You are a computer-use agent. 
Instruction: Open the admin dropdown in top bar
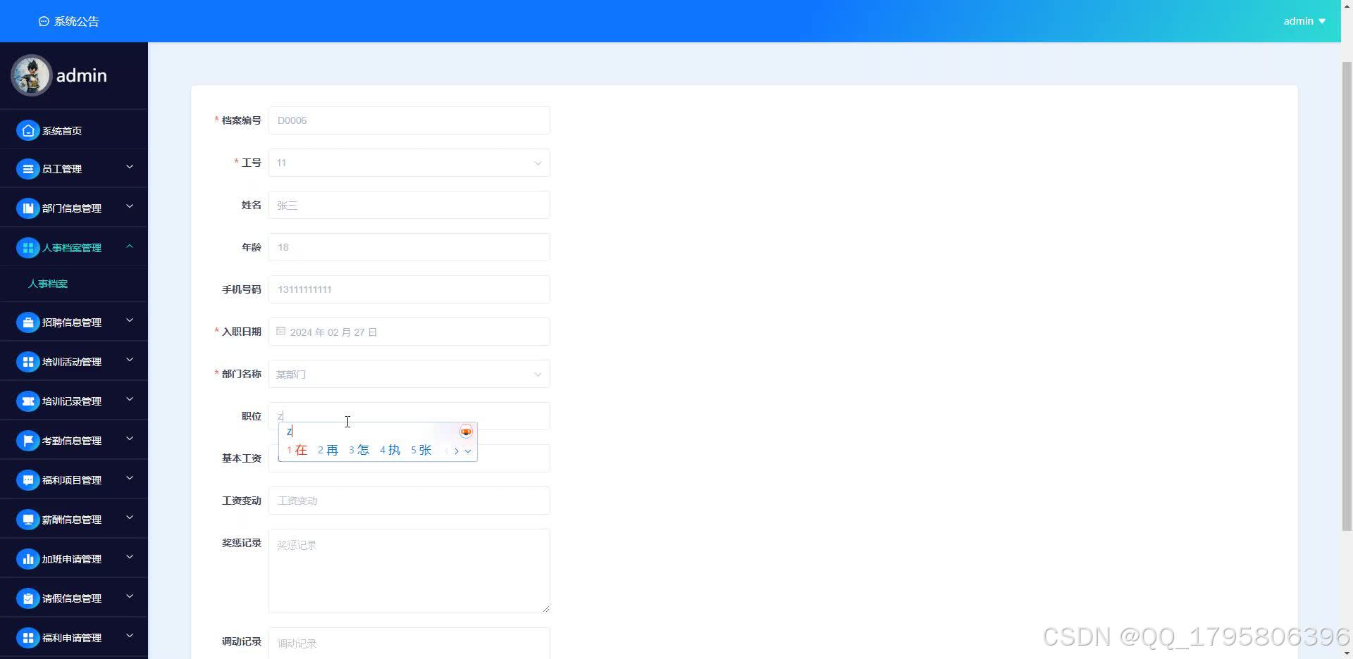coord(1304,21)
